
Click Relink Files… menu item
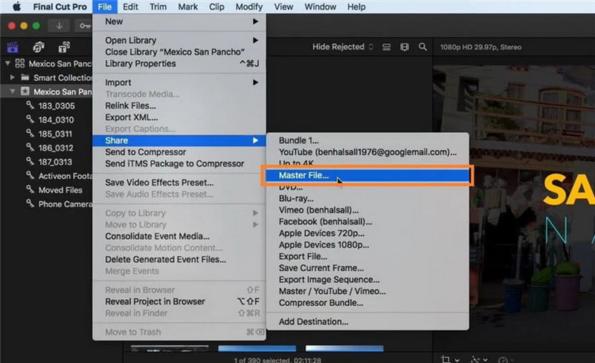[x=179, y=105]
